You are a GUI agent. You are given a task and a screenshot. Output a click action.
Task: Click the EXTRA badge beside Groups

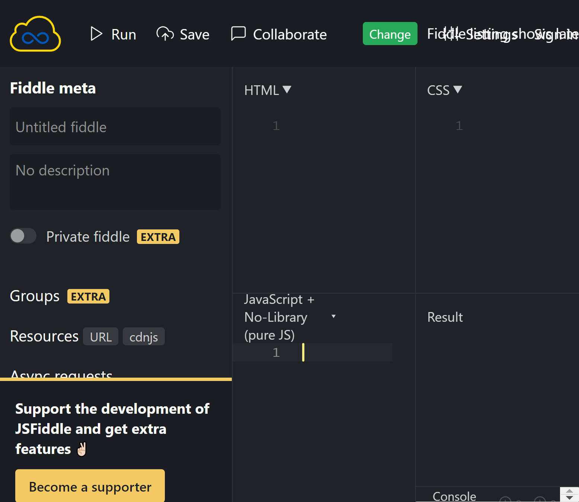pos(88,296)
